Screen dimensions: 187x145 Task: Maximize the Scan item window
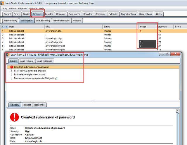pyautogui.click(x=168, y=54)
